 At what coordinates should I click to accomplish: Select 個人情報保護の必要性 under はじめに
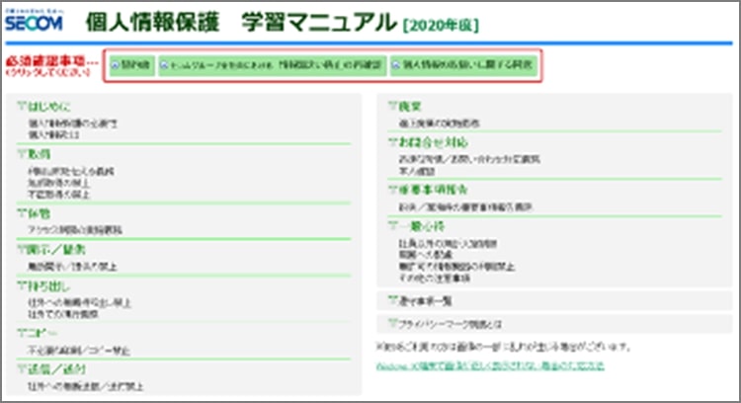[x=73, y=123]
